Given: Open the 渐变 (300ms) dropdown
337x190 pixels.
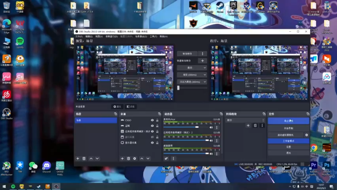Looking at the screenshot, I should point(192,75).
